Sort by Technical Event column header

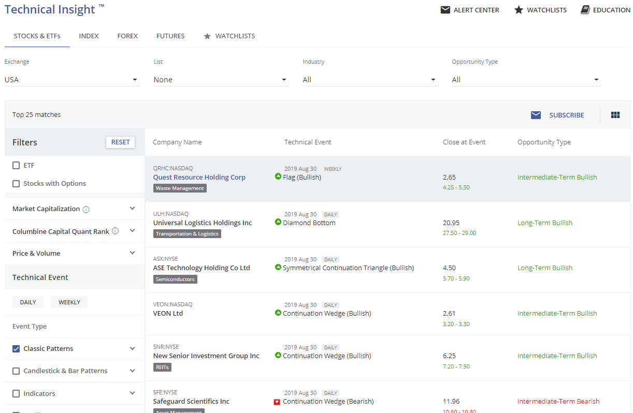click(308, 142)
